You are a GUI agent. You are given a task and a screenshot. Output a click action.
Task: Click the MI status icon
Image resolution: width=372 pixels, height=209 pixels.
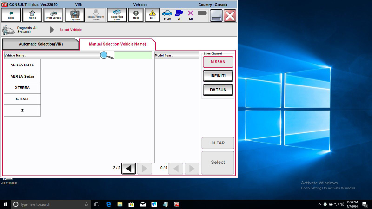click(x=191, y=15)
